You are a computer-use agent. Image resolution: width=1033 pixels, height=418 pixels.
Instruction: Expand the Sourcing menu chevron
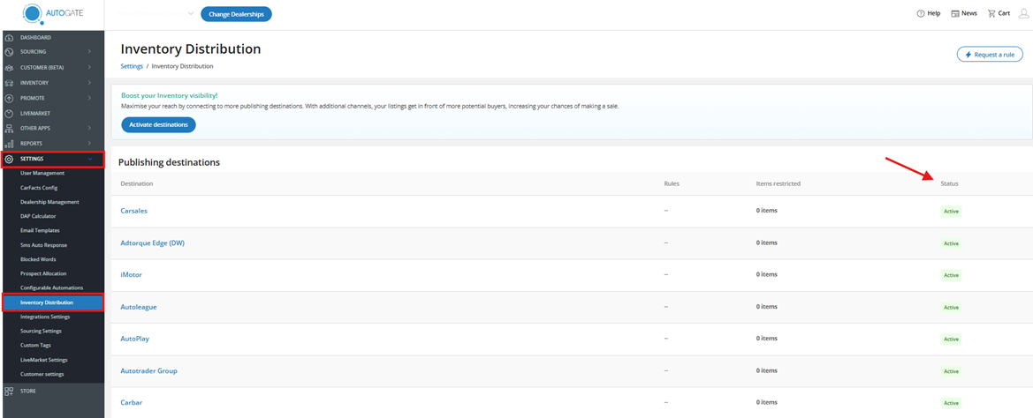point(89,52)
